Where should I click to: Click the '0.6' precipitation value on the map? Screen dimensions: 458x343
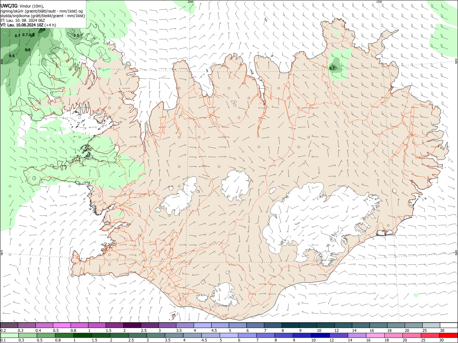point(12,56)
